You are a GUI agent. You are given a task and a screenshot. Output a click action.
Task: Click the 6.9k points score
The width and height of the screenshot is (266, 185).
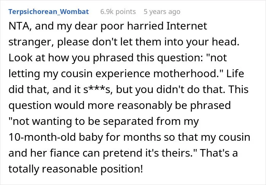coord(118,12)
